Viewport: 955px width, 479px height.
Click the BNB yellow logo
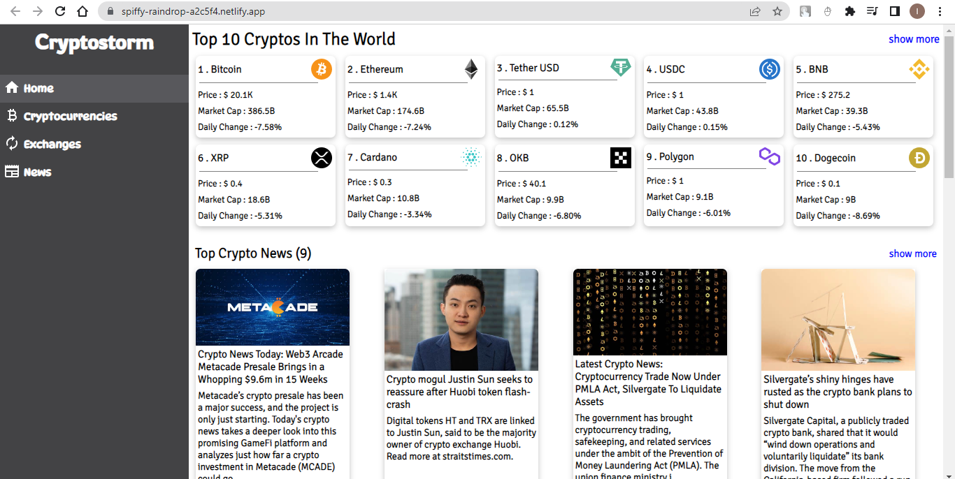pos(919,69)
